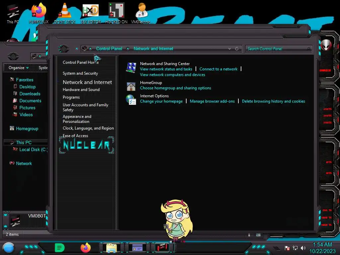340x255 pixels.
Task: Open the red-themed app on taskbar
Action: click(162, 247)
